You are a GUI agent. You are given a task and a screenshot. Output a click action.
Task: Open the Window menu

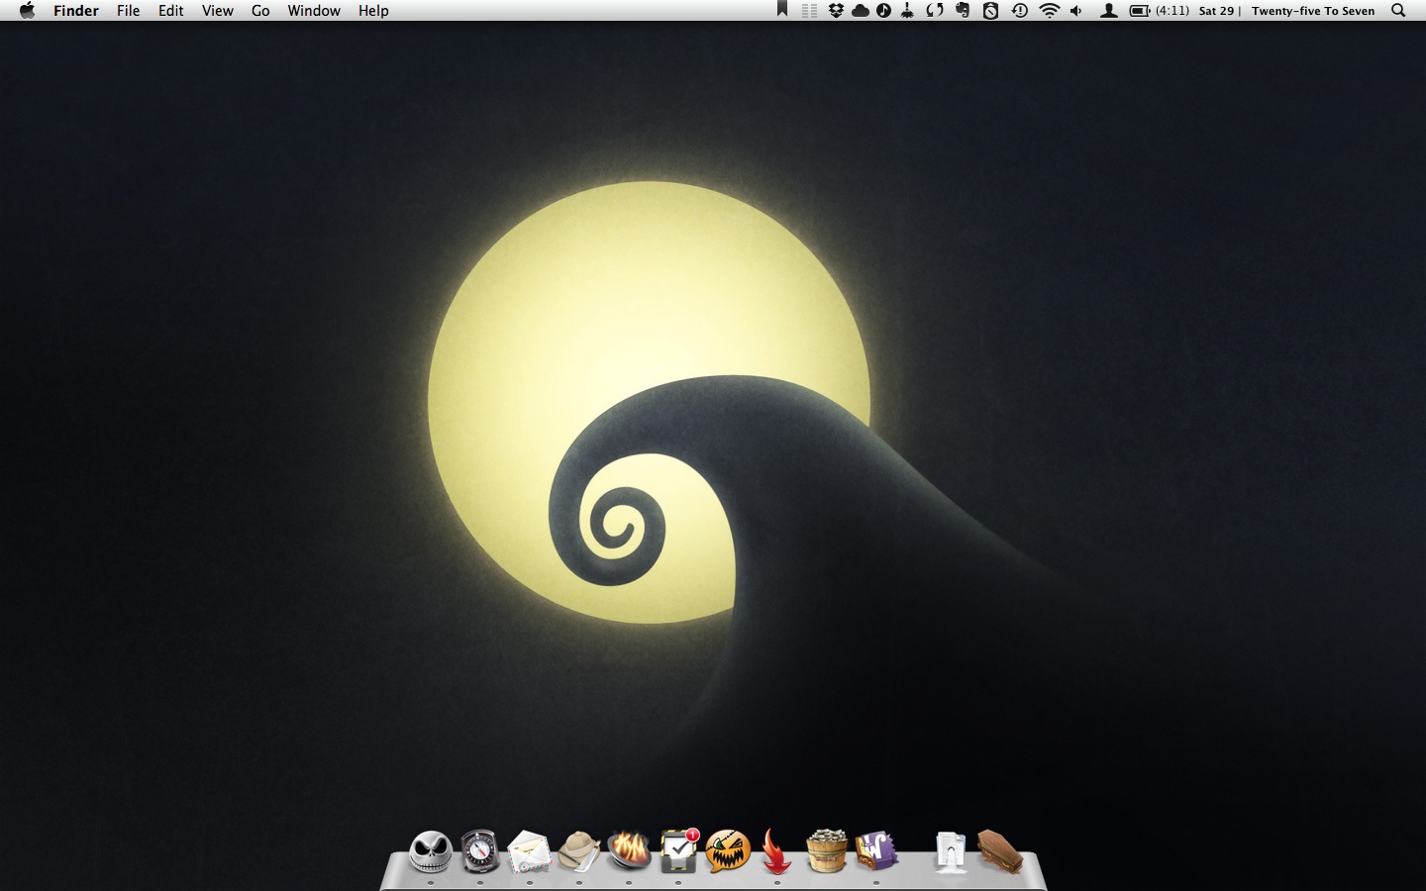tap(314, 11)
